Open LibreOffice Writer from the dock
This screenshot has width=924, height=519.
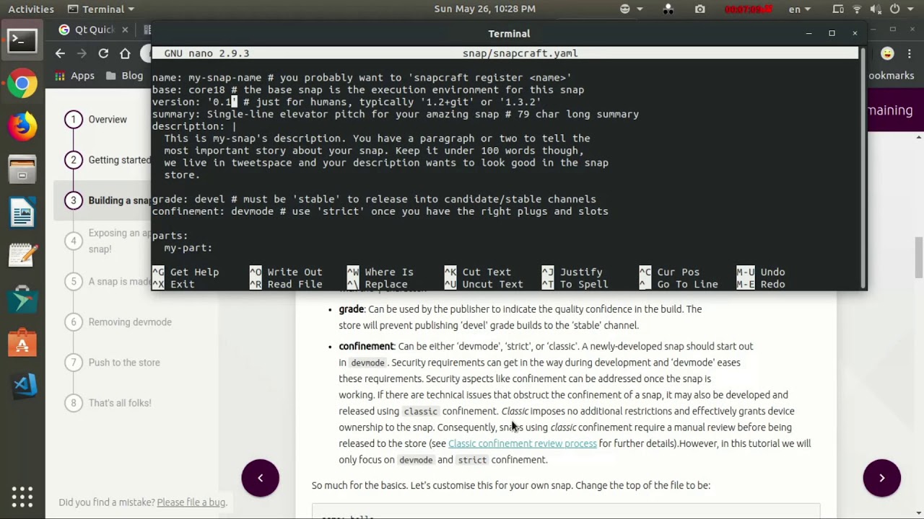click(x=22, y=214)
